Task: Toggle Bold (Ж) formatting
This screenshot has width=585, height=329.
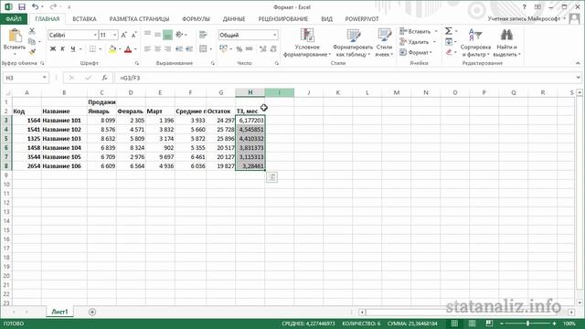Action: (x=53, y=48)
